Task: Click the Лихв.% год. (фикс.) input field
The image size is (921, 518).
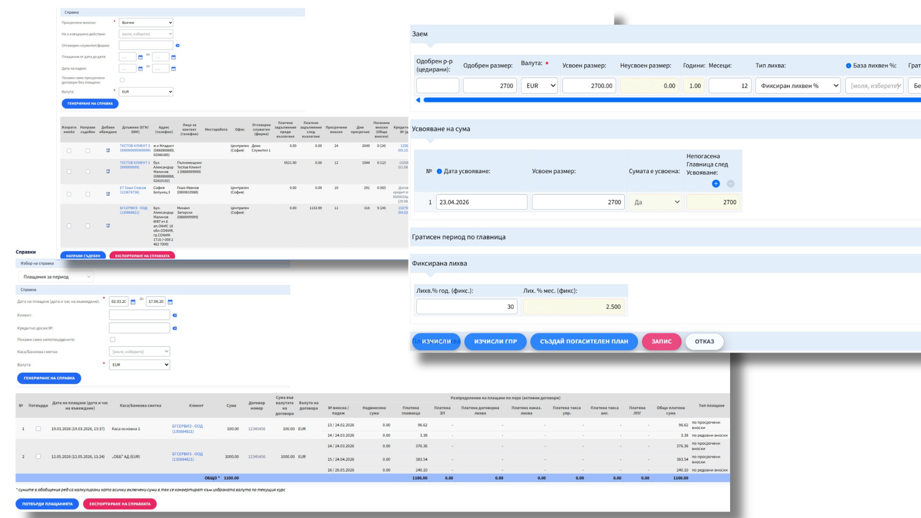Action: coord(467,306)
